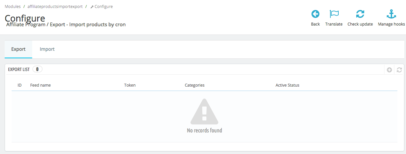Click the 'No records found' message
The image size is (406, 154).
click(205, 130)
